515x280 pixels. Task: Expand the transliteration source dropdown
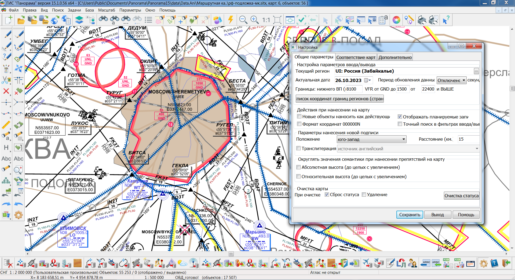coord(477,148)
